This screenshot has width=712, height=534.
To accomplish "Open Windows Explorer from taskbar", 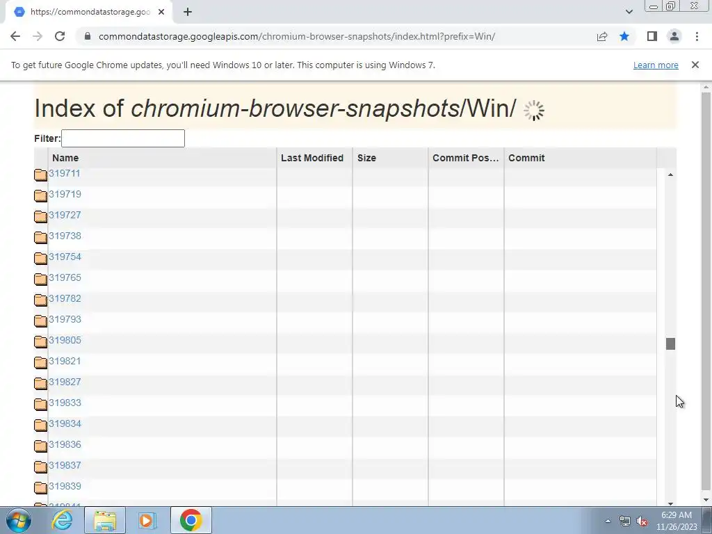I will 105,520.
